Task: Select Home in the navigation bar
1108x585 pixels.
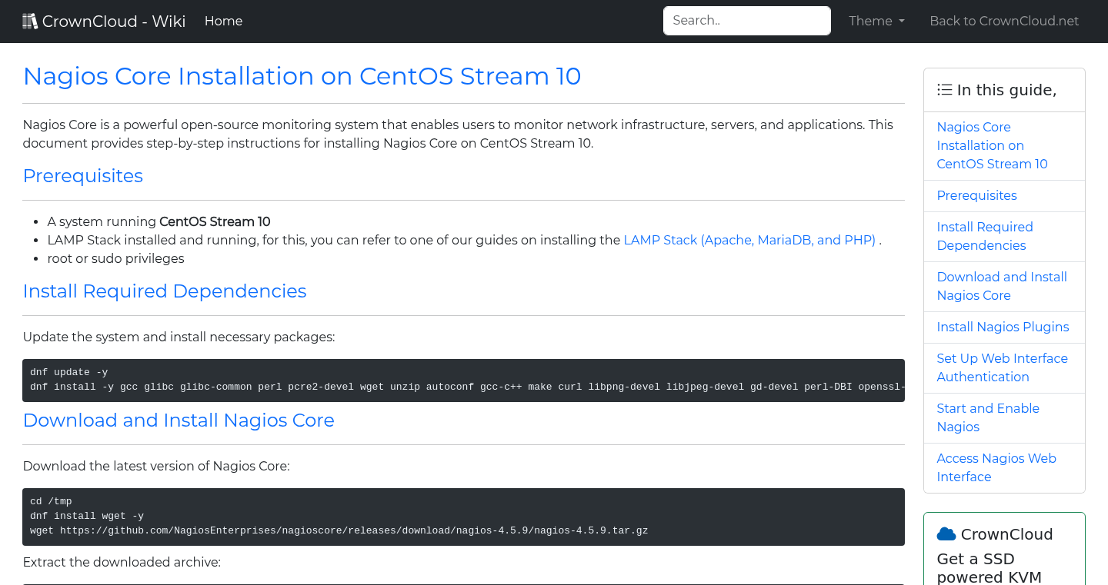Action: (223, 21)
